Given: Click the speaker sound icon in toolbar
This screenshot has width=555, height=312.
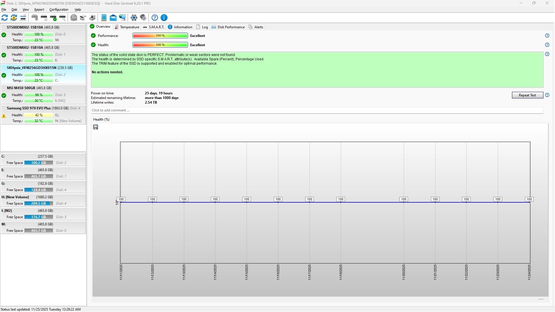Looking at the screenshot, I should point(143,18).
